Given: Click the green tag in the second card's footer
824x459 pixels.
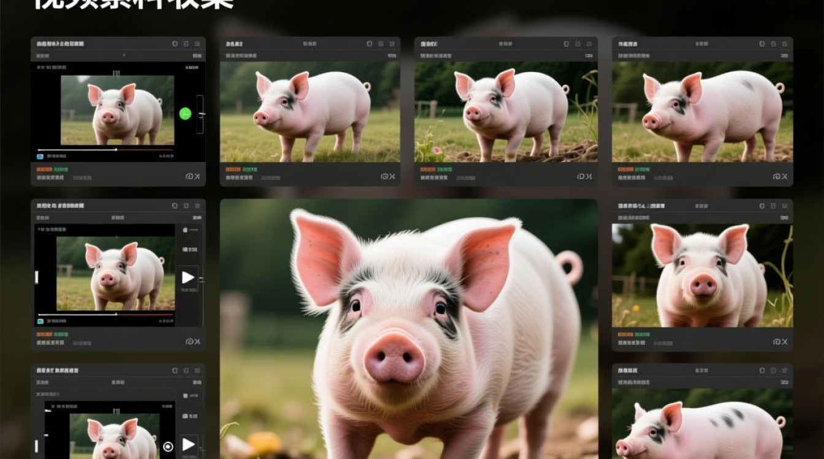Looking at the screenshot, I should coord(250,169).
